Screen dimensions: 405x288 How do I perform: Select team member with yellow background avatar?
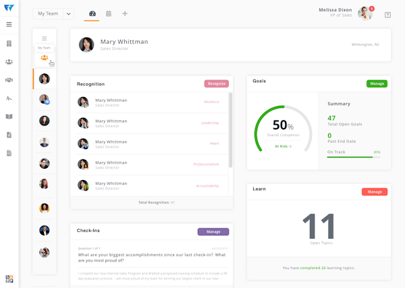pyautogui.click(x=45, y=208)
